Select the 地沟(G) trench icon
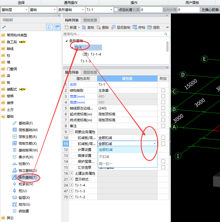The height and width of the screenshot is (222, 220). tap(14, 204)
